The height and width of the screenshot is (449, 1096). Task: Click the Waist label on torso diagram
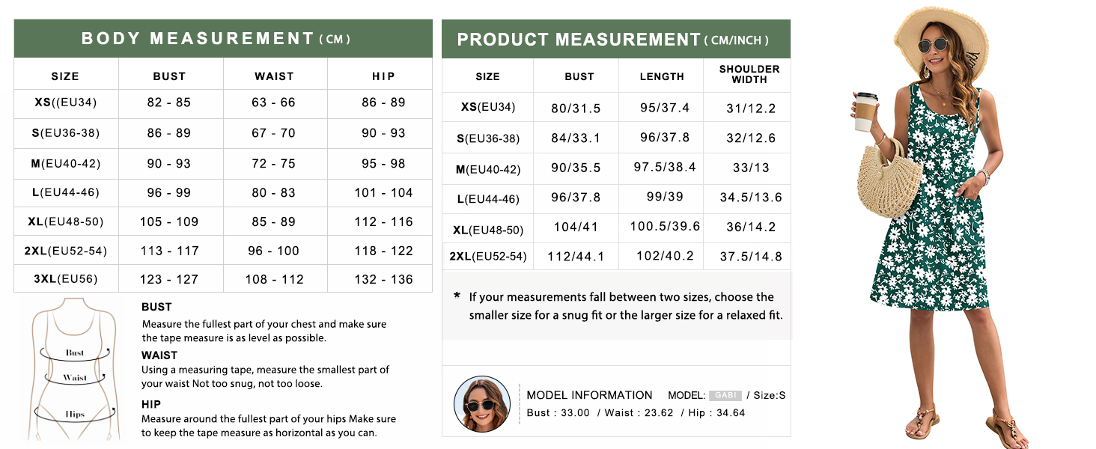coord(75,378)
